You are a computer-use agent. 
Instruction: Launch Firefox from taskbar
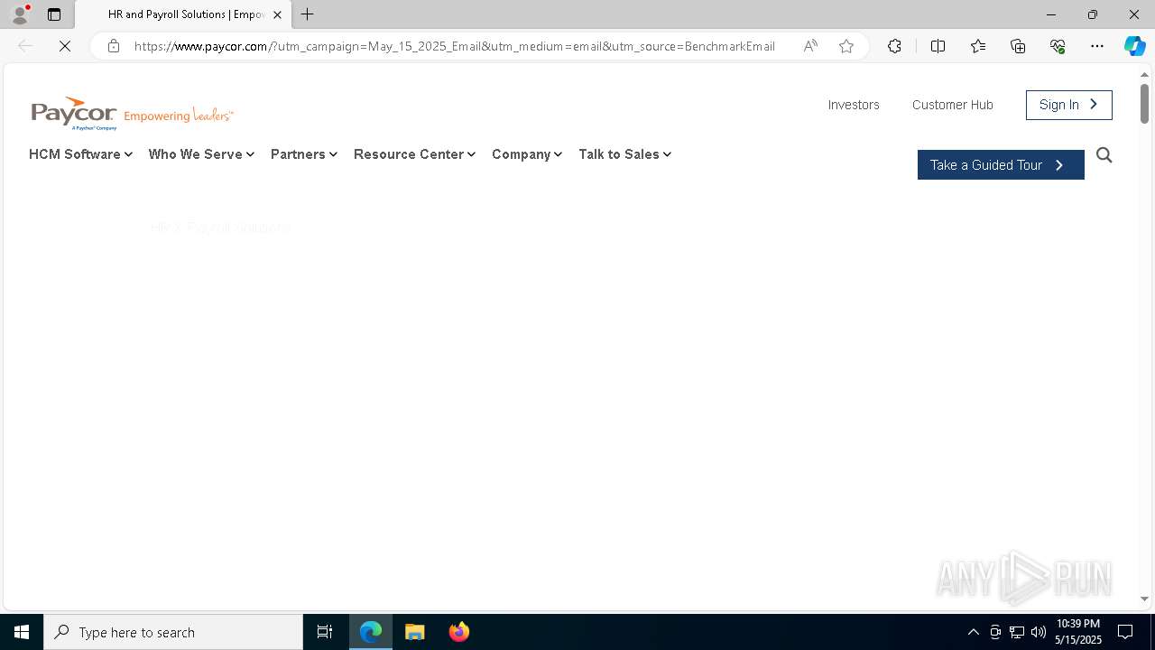[x=459, y=632]
